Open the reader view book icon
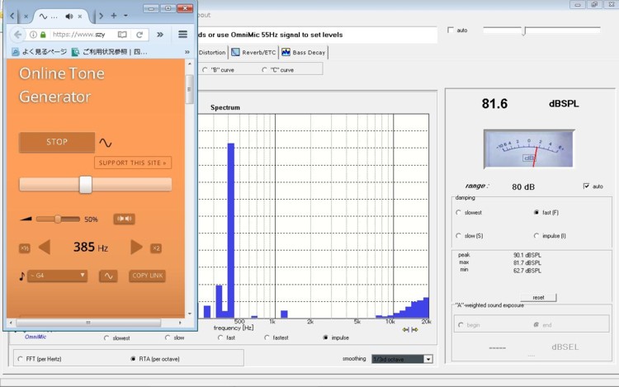 122,35
